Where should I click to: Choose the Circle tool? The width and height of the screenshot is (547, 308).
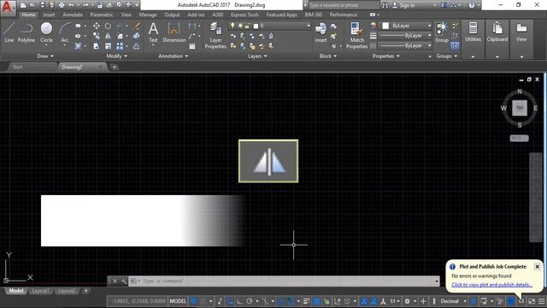[x=46, y=33]
